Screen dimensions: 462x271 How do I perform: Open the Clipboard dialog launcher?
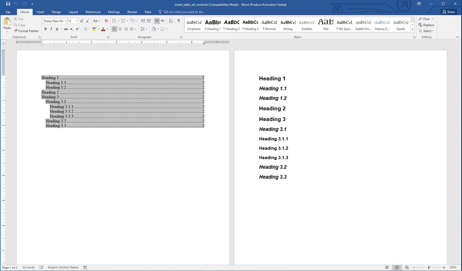coord(39,37)
